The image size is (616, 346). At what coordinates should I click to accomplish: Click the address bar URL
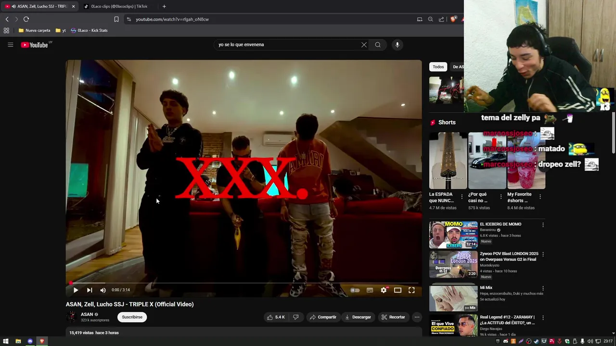tap(172, 19)
